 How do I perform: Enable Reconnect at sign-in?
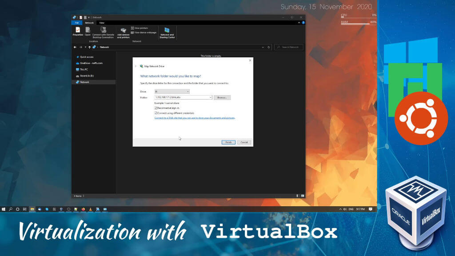[x=156, y=108]
